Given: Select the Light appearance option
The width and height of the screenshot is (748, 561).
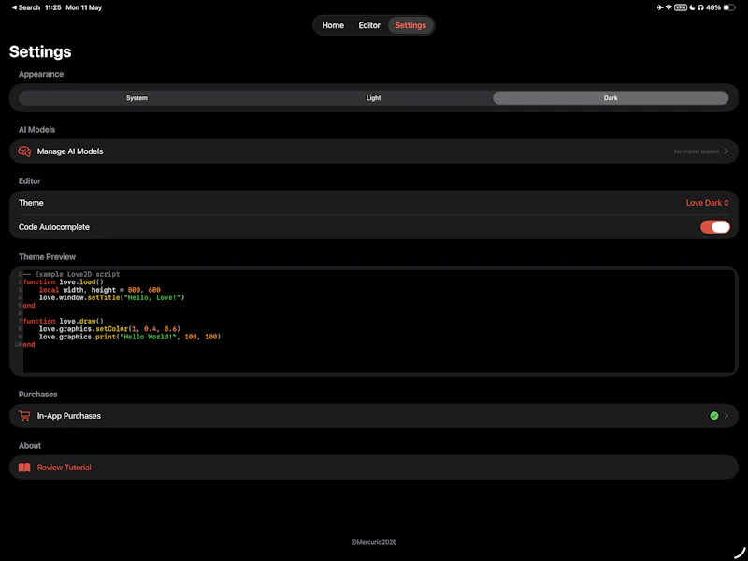Looking at the screenshot, I should 373,98.
